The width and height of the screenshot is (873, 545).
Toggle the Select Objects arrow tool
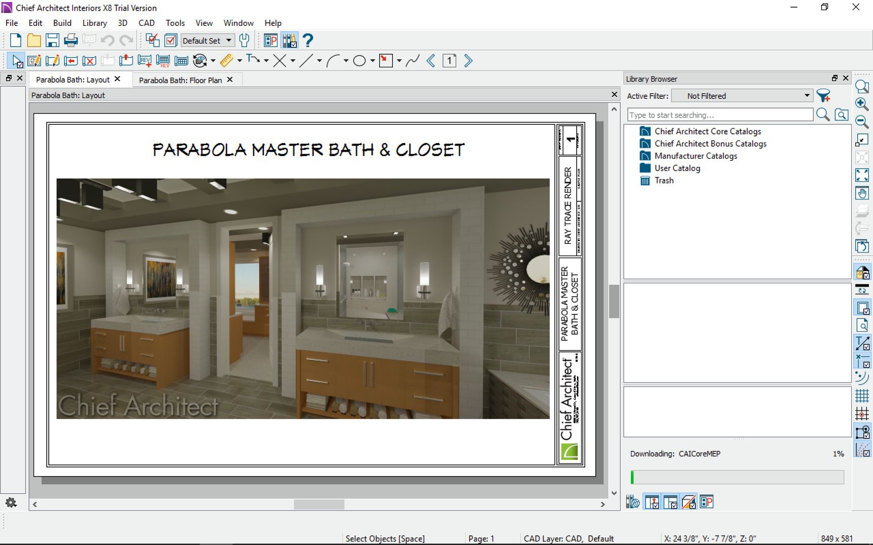pyautogui.click(x=17, y=61)
